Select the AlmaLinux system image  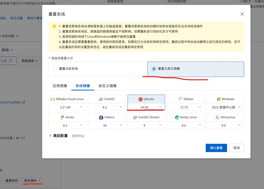tap(225, 117)
